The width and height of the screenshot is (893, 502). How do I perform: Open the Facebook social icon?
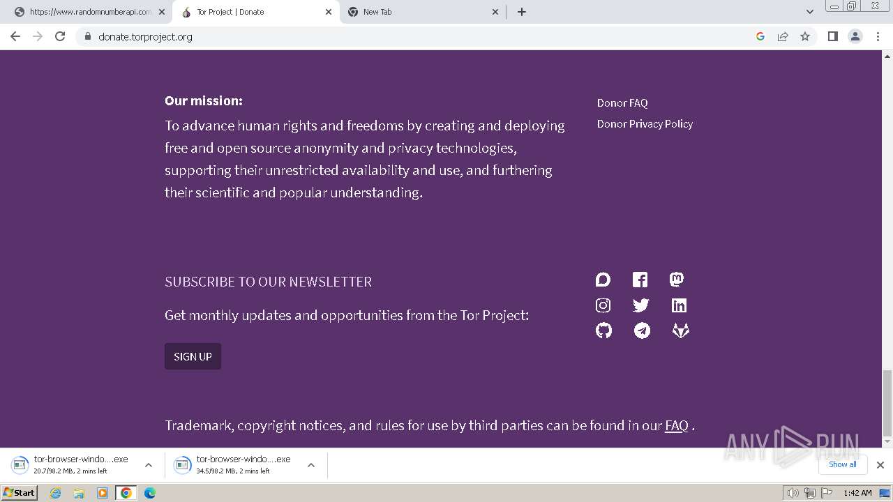click(x=640, y=280)
